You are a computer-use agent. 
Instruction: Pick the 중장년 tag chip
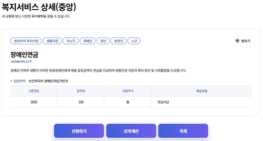(118, 41)
